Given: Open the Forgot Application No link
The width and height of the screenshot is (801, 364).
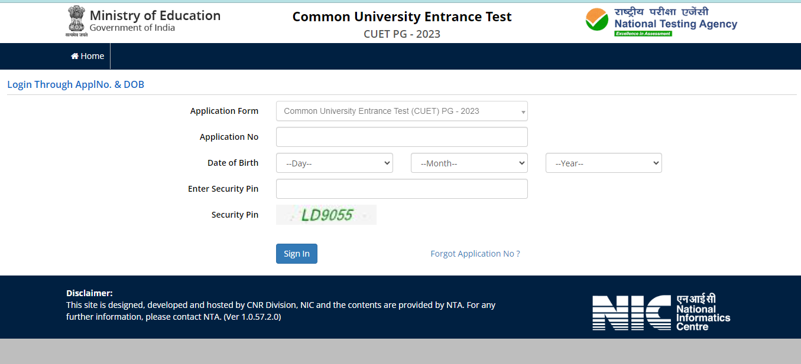Looking at the screenshot, I should (x=475, y=254).
